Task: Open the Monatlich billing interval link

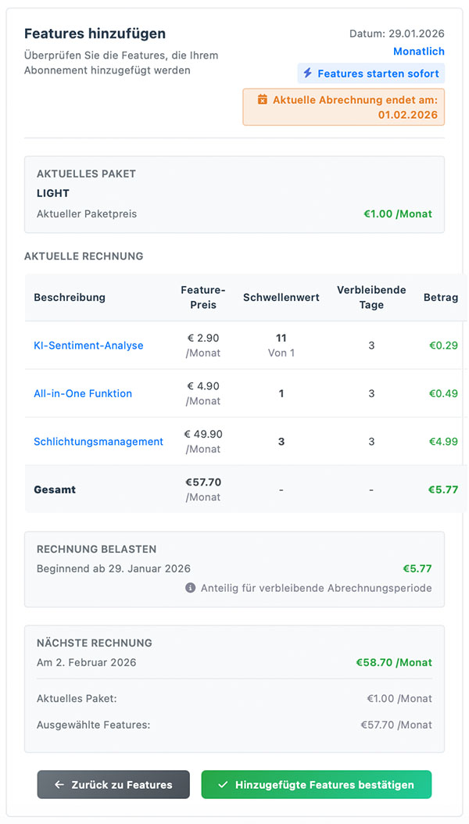Action: [x=418, y=52]
